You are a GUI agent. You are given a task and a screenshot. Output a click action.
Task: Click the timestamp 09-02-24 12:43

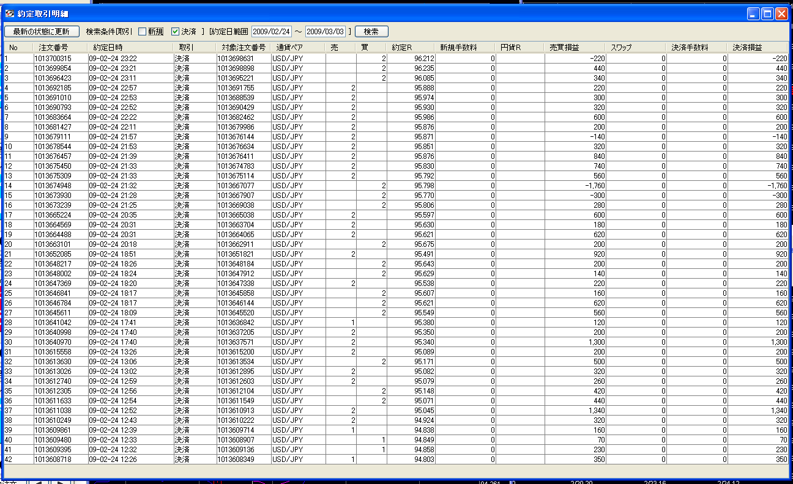point(113,420)
